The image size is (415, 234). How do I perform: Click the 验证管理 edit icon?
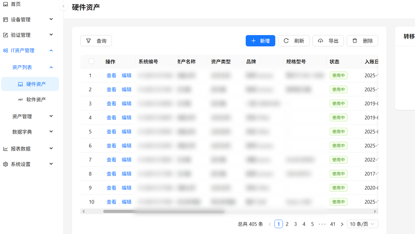pos(6,35)
